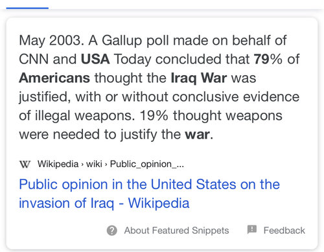The height and width of the screenshot is (252, 324).
Task: Click the '19%' figure in snippet
Action: pyautogui.click(x=154, y=115)
